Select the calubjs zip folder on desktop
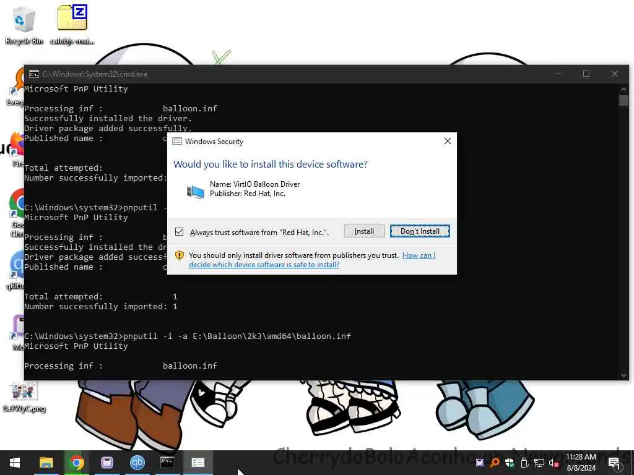 (72, 25)
